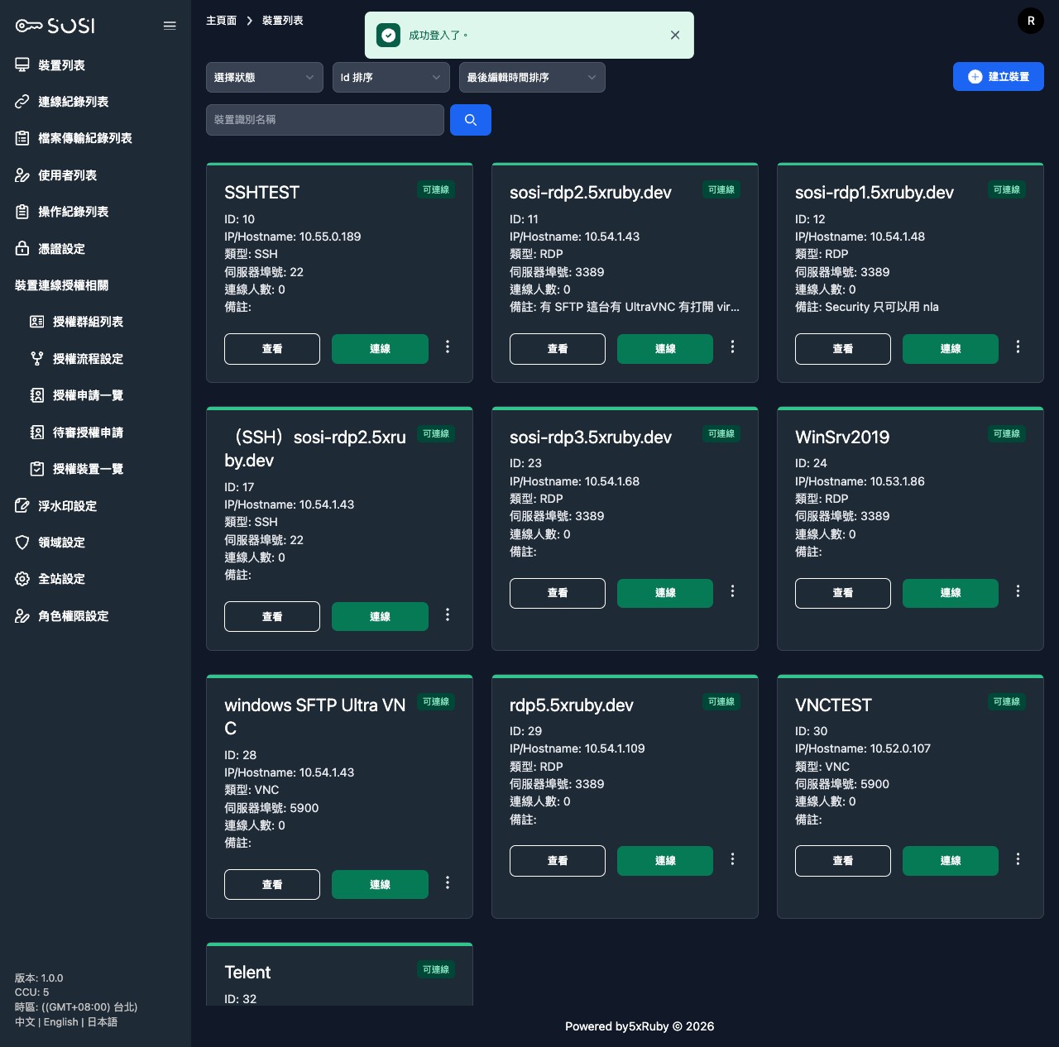This screenshot has height=1047, width=1059.
Task: Open more options for WinSrv2019 card
Action: coord(1018,591)
